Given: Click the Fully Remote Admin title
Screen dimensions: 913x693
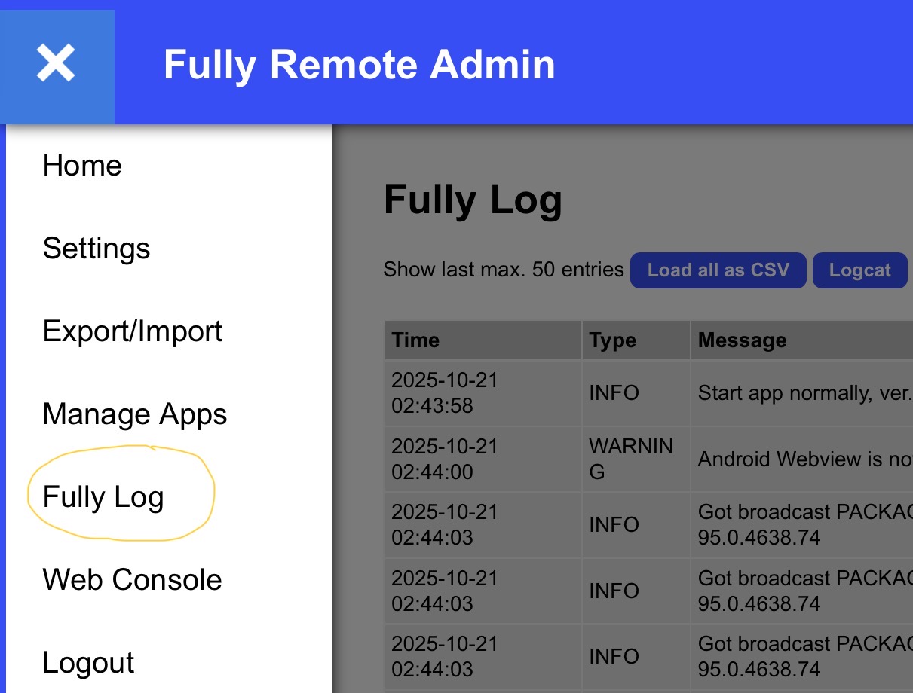Looking at the screenshot, I should tap(359, 65).
